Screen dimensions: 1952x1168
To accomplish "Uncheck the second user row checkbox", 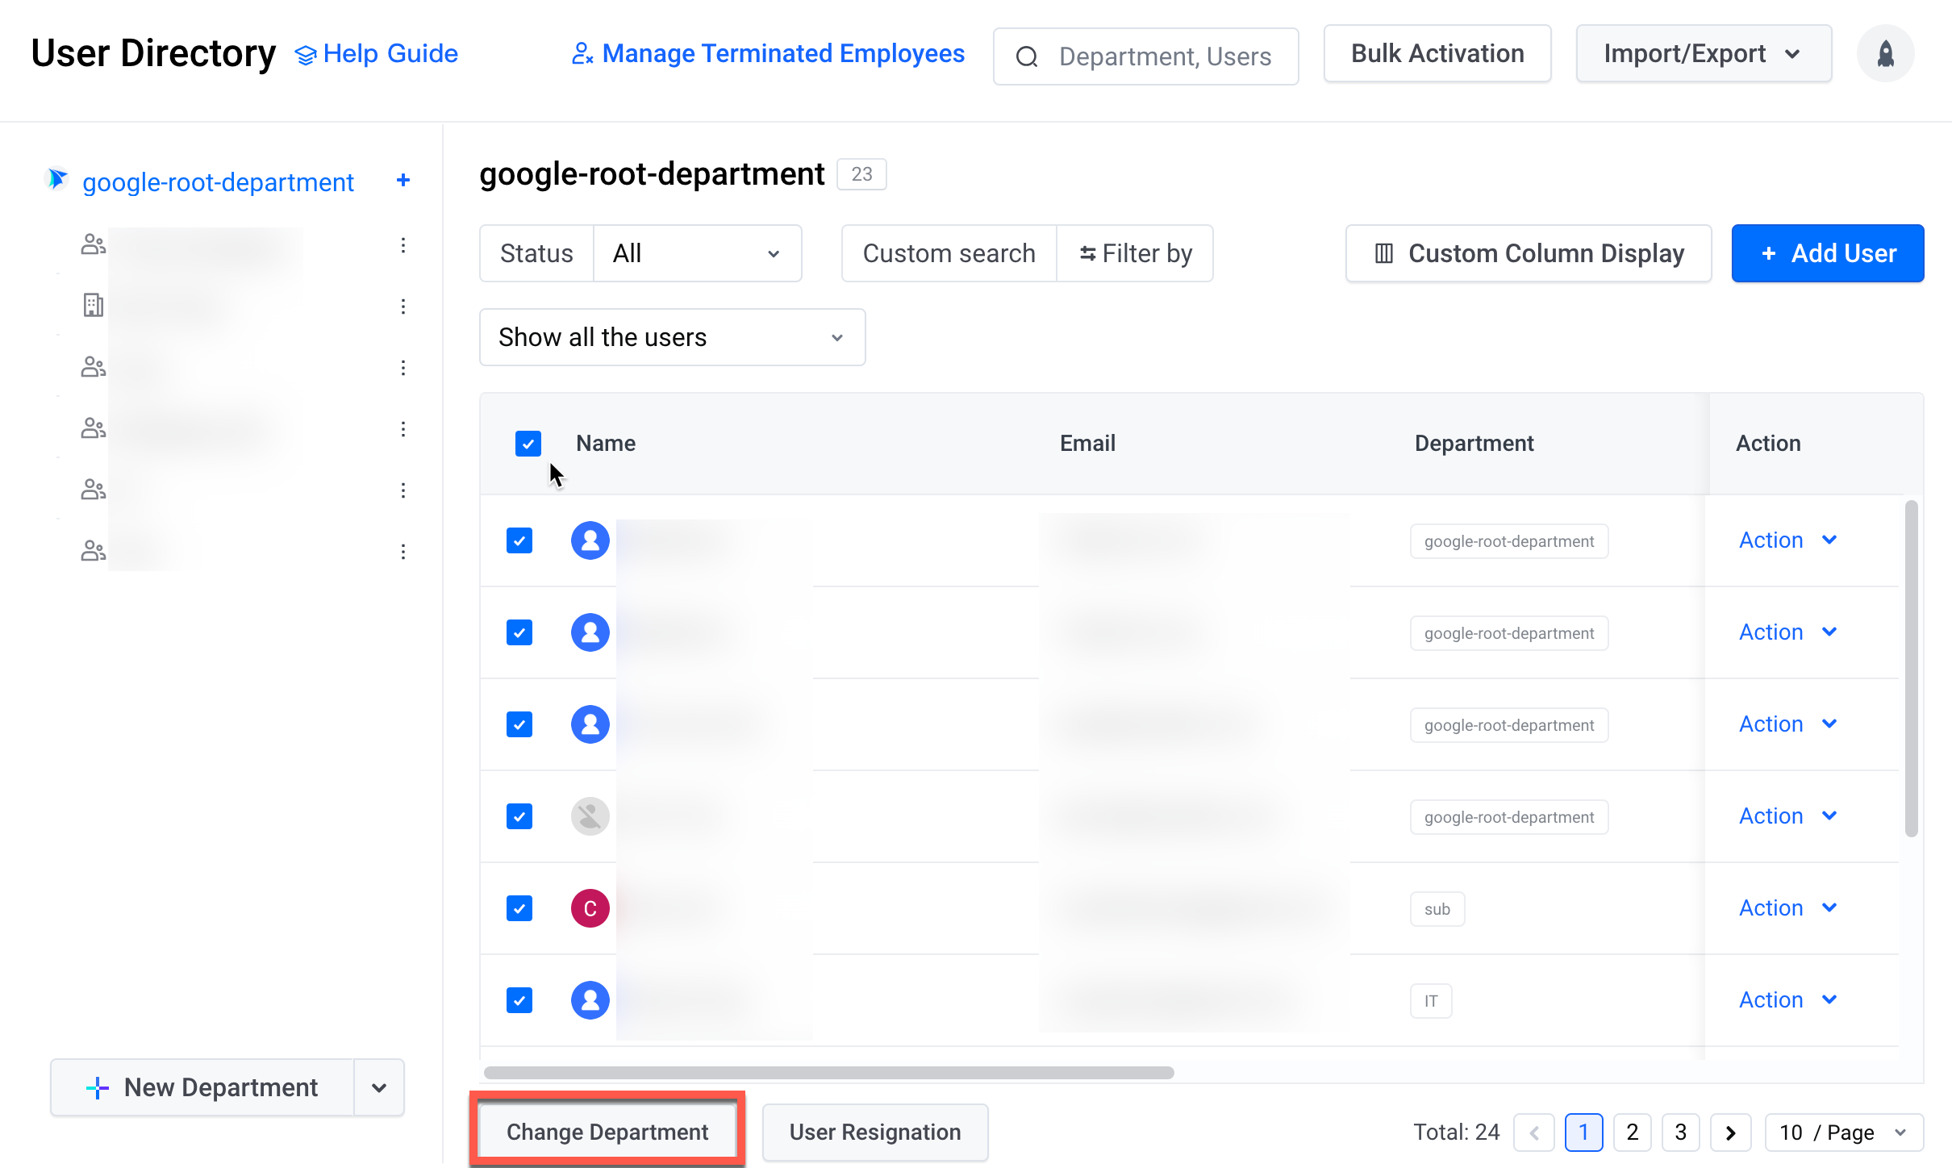I will pyautogui.click(x=519, y=632).
